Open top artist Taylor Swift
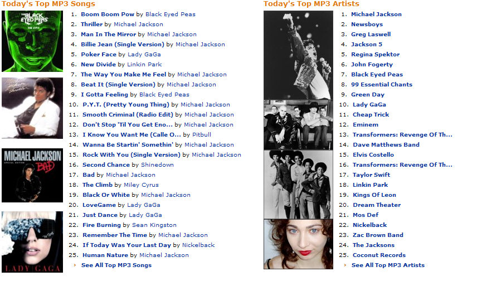The image size is (477, 281). pos(372,175)
